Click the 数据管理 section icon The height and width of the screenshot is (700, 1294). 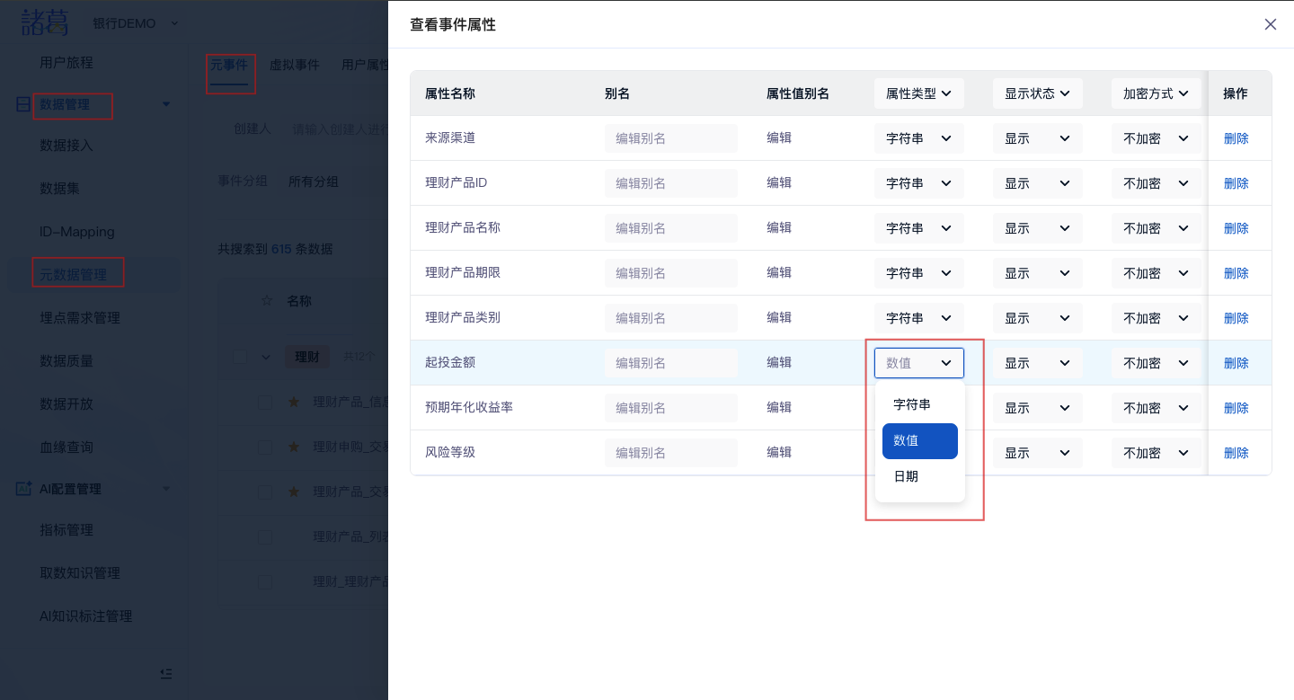[x=23, y=105]
